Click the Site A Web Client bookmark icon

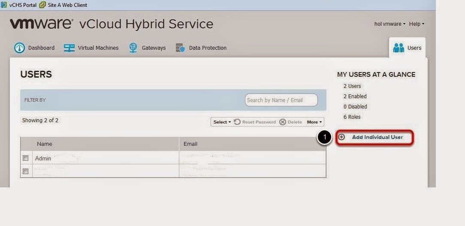43,5
